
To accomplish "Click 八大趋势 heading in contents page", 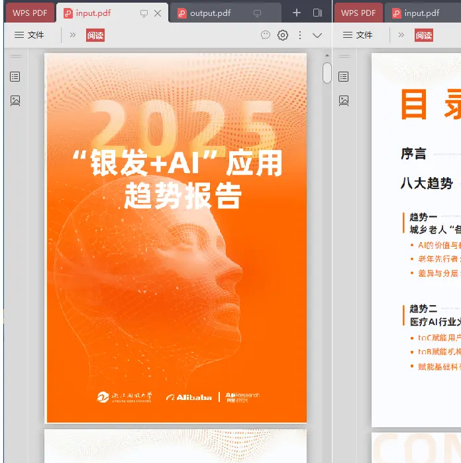I will pyautogui.click(x=427, y=183).
